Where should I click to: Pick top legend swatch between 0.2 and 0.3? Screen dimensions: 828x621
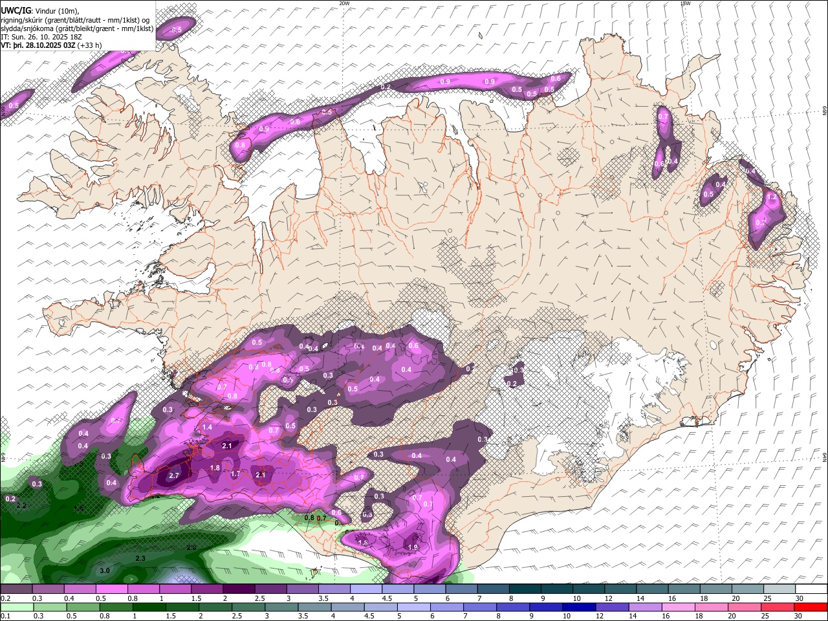[x=16, y=589]
